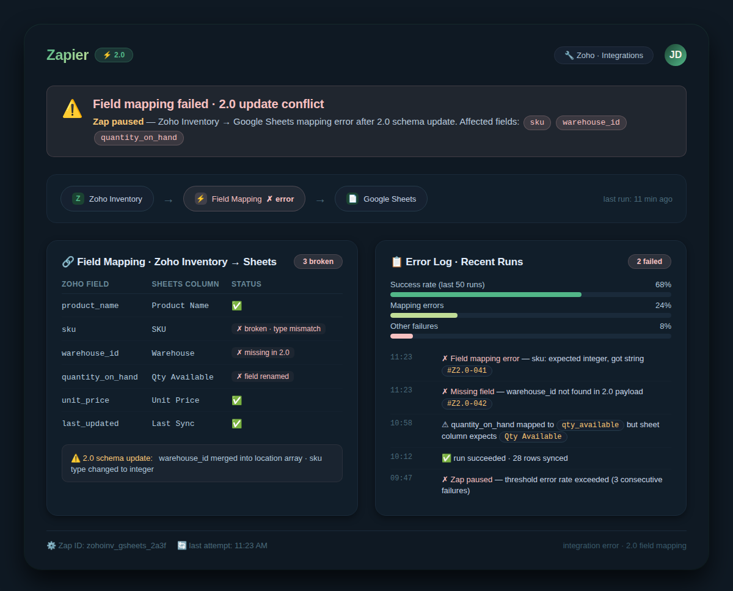Screen dimensions: 733x591
Task: Open the 'Missing field — warehouse_id' log entry
Action: [x=531, y=397]
